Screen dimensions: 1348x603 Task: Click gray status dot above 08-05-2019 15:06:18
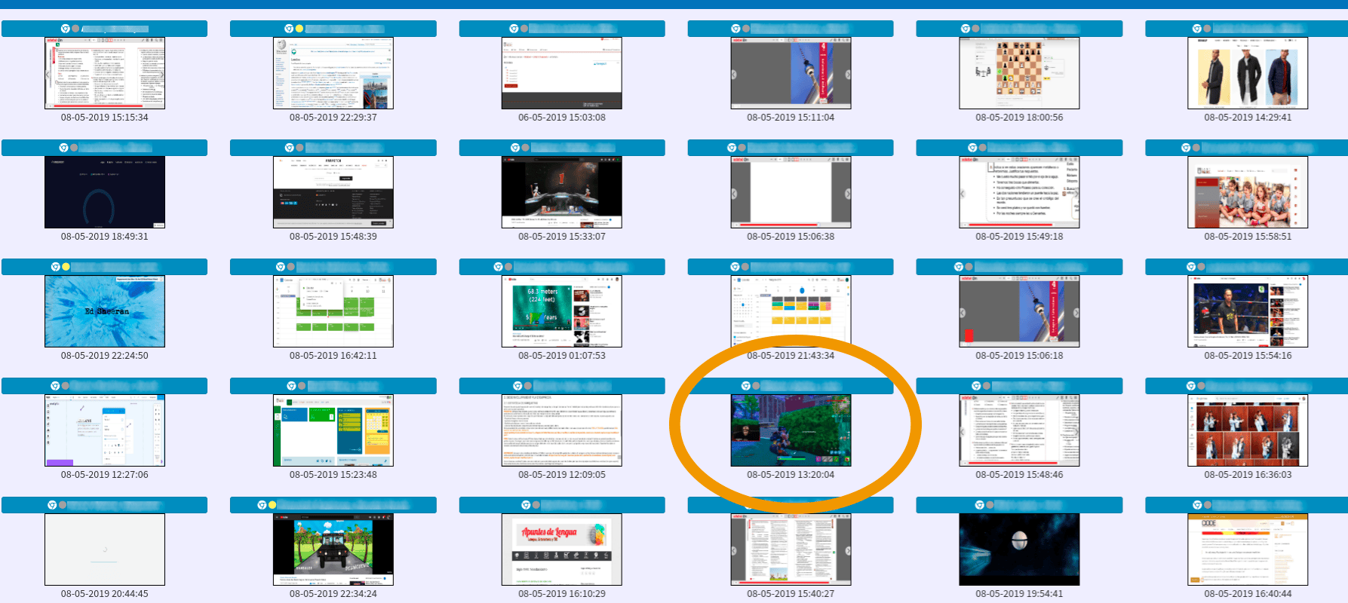969,267
